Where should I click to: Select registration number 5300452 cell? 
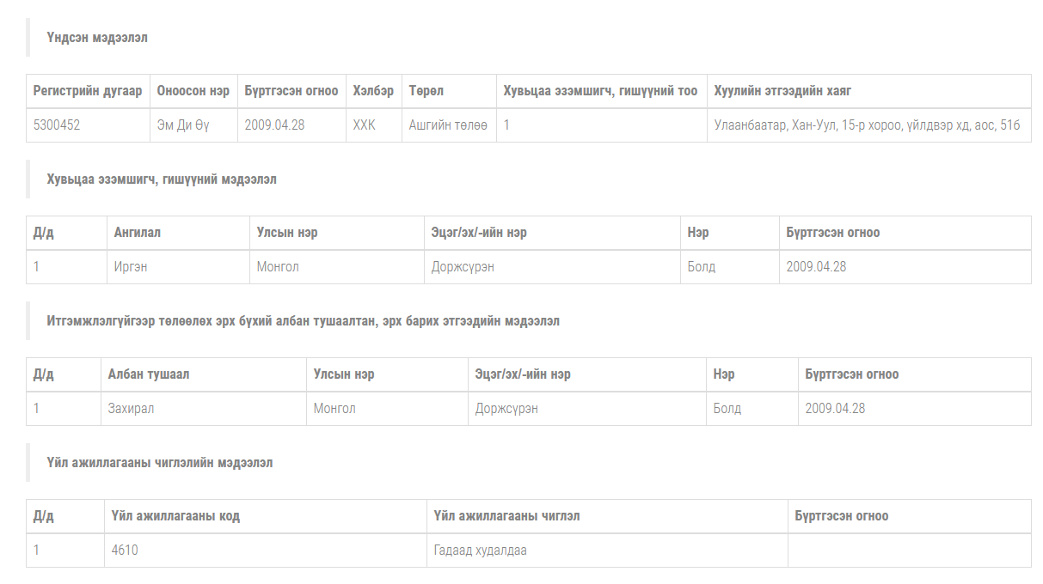(57, 125)
